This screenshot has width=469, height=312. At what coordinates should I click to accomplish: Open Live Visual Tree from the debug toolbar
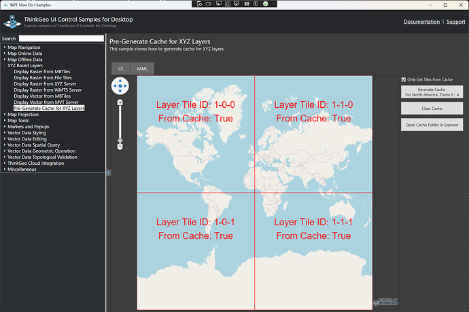click(200, 4)
